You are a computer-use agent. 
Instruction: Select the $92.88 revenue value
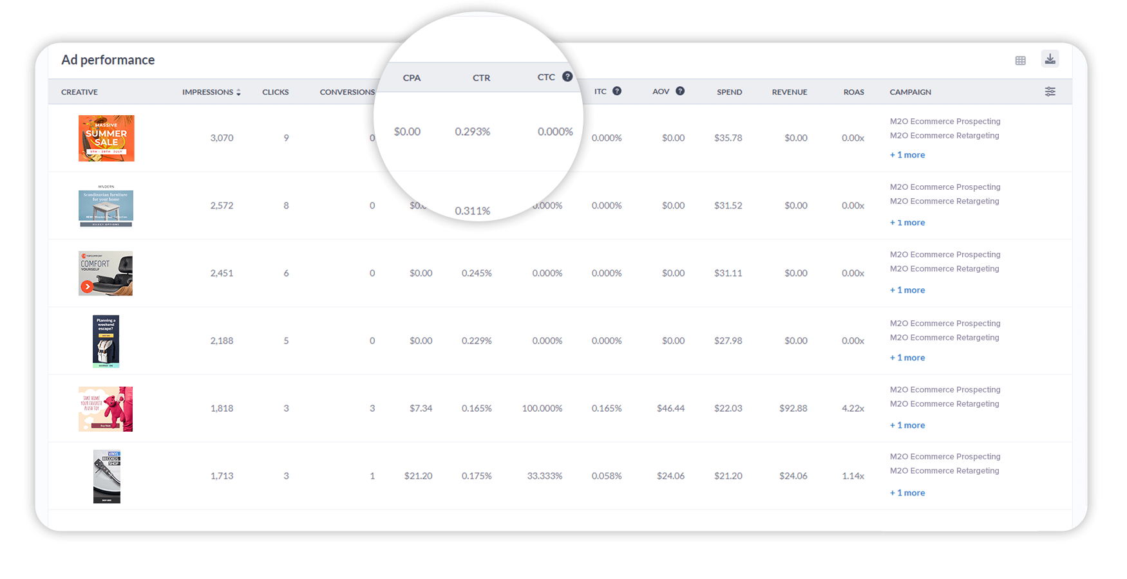[793, 408]
